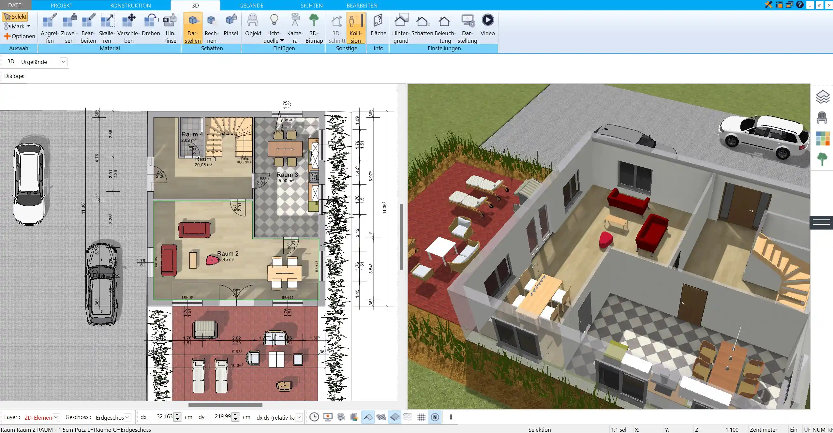The height and width of the screenshot is (433, 833).
Task: Insert a Kamera
Action: coord(295,28)
